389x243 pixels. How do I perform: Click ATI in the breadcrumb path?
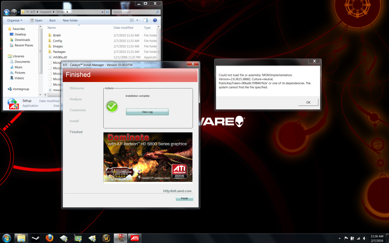[33, 12]
